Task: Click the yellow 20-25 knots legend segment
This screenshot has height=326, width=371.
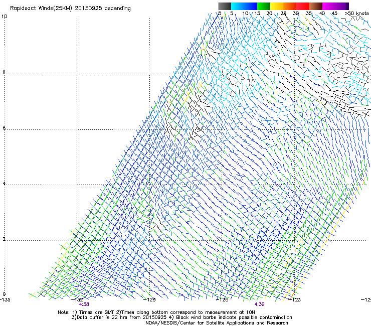Action: pyautogui.click(x=277, y=6)
